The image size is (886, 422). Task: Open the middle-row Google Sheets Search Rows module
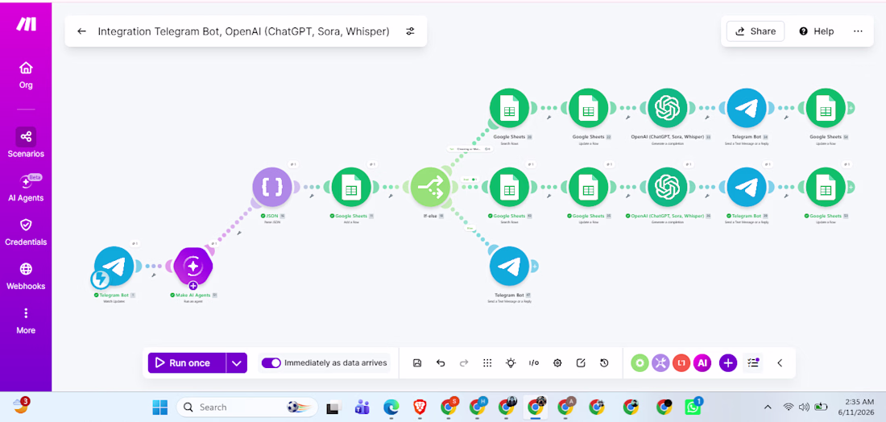coord(510,187)
